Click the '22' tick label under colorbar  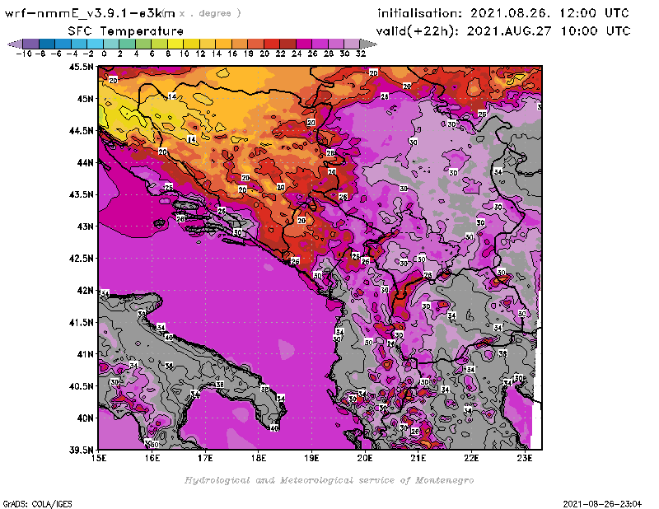pyautogui.click(x=280, y=54)
